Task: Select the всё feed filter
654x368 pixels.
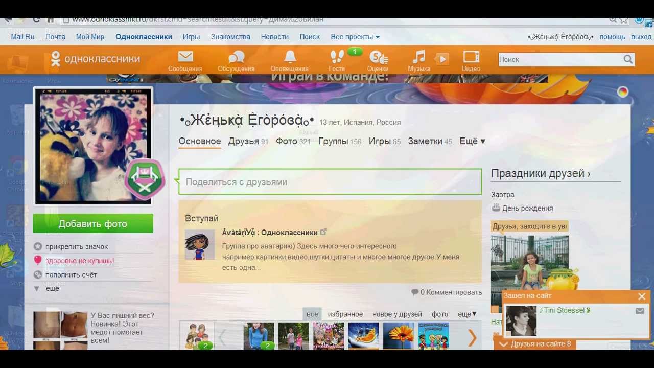Action: (x=312, y=314)
